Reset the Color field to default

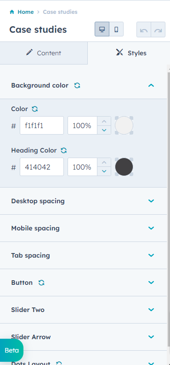[x=35, y=109]
